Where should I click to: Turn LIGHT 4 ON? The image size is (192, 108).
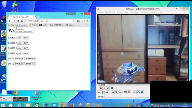coord(20,53)
